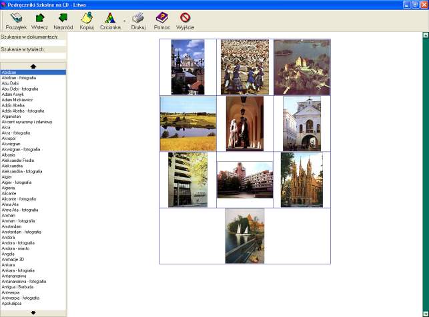Viewport: 429px width, 317px height.
Task: Open the folk dancers photo thumbnail
Action: click(x=244, y=67)
